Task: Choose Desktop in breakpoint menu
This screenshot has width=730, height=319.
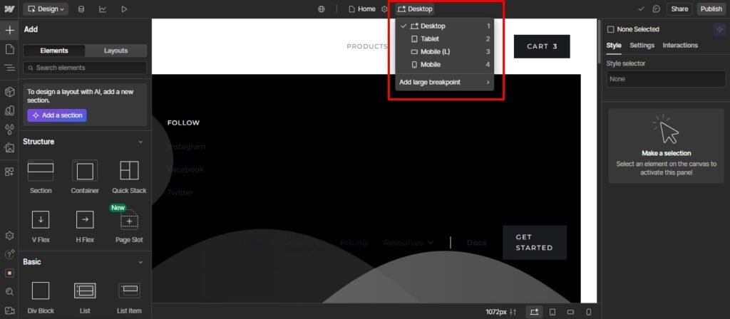Action: [x=444, y=26]
